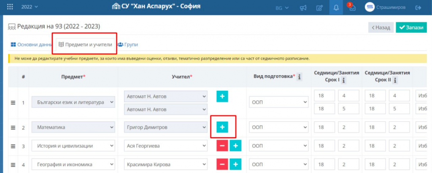Click the drag handle of row 1

(x=13, y=102)
